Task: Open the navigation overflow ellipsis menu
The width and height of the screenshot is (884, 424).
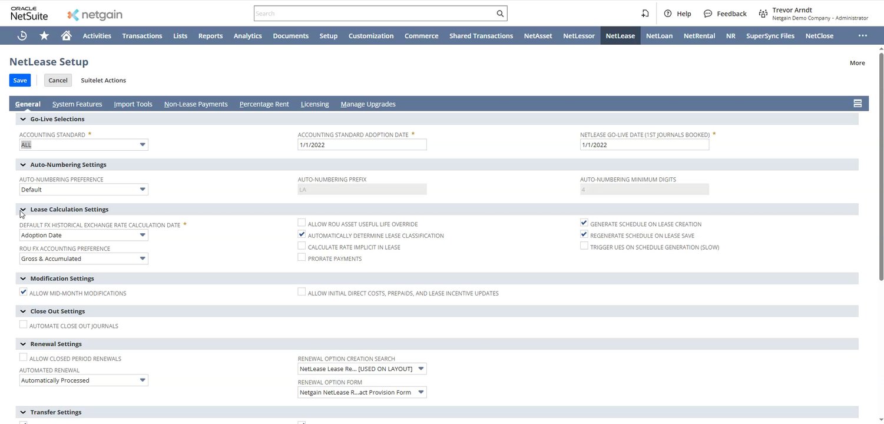Action: click(x=863, y=35)
